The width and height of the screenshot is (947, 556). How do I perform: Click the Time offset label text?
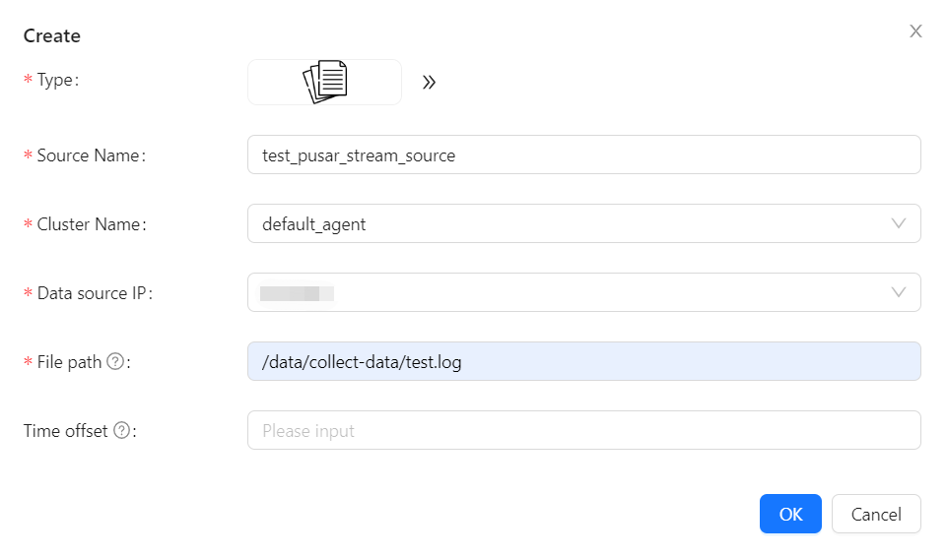click(x=66, y=431)
